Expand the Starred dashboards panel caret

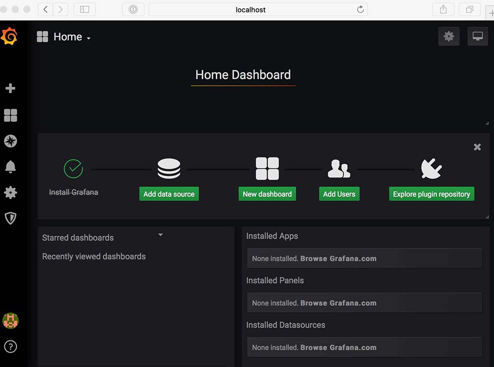[x=161, y=235]
